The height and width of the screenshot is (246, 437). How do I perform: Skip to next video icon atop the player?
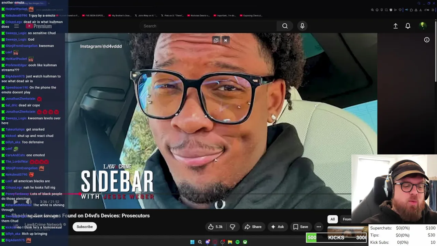click(225, 40)
